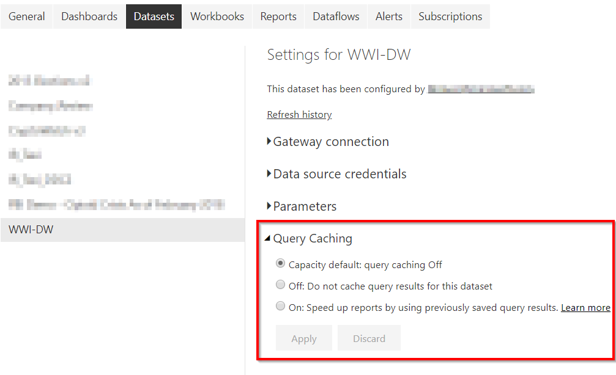Screen dimensions: 616x375
Task: Open the Alerts tab
Action: pyautogui.click(x=388, y=16)
